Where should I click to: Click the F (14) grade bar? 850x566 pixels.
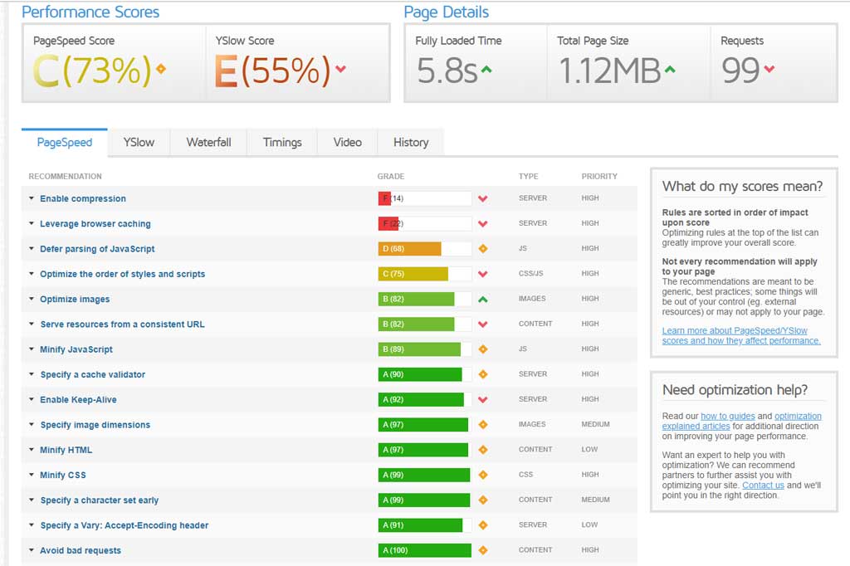coord(424,199)
